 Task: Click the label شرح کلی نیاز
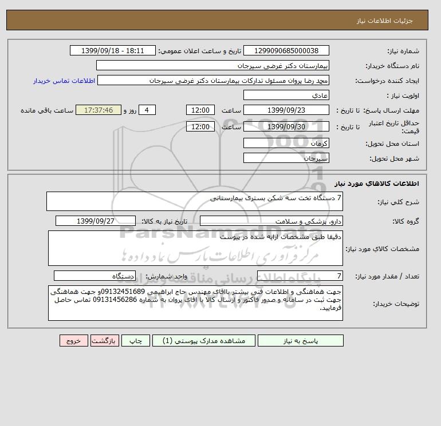point(398,202)
